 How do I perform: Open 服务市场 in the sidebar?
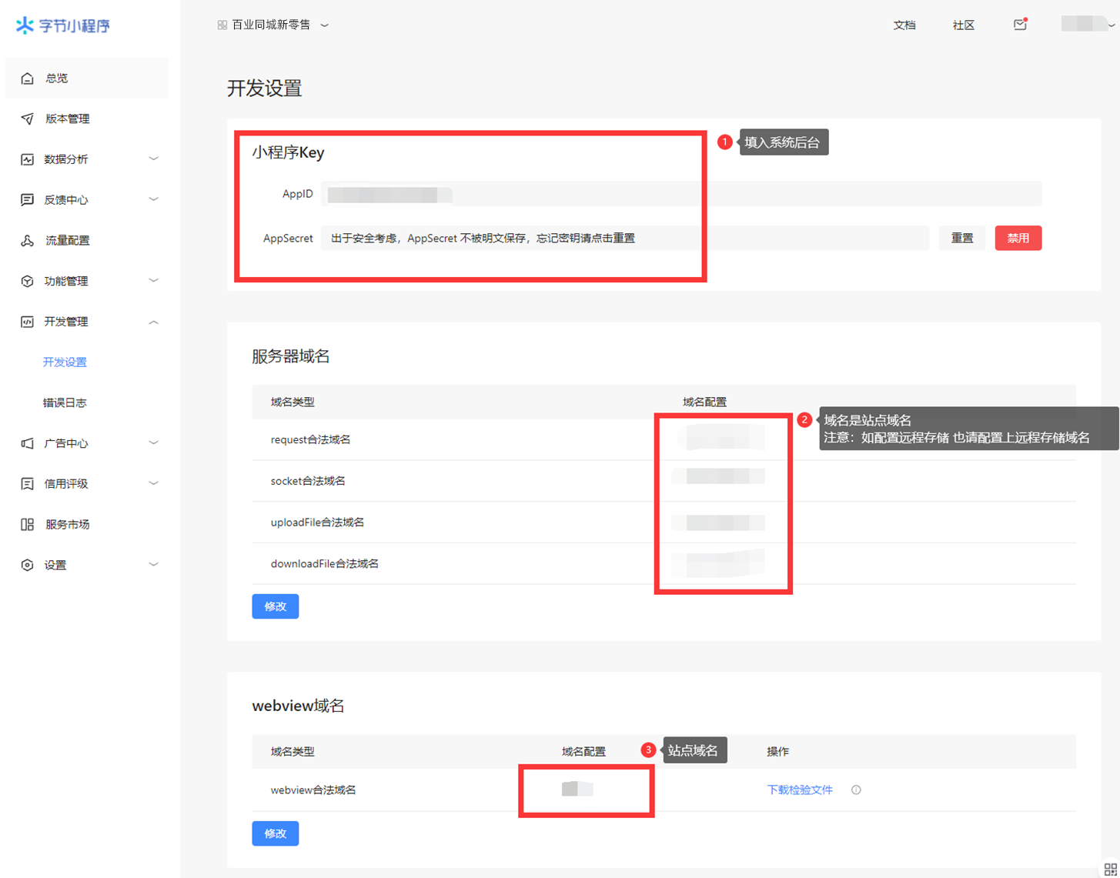(67, 524)
